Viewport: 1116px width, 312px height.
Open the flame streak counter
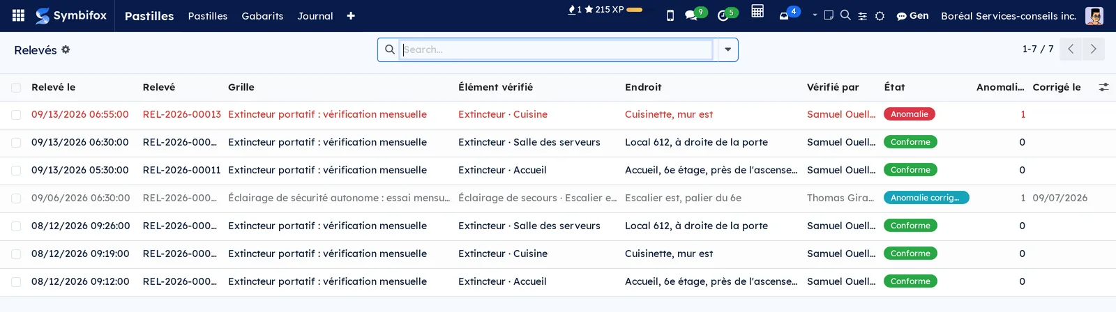[x=575, y=10]
